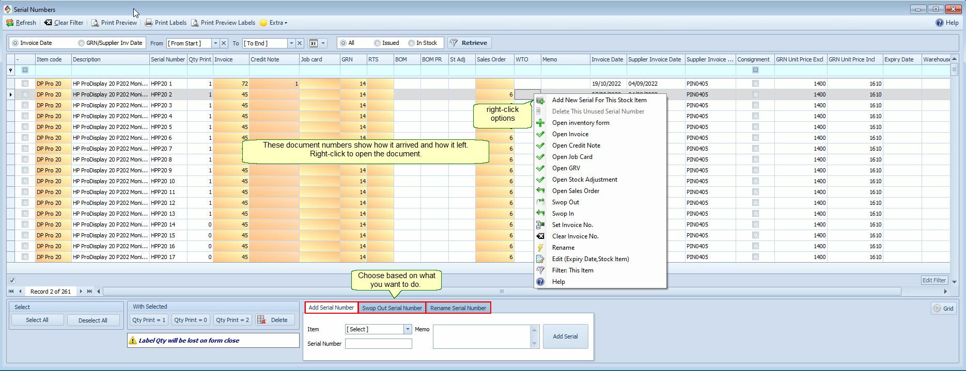Switch to Add Serial Number tab
The width and height of the screenshot is (966, 371).
[x=331, y=308]
